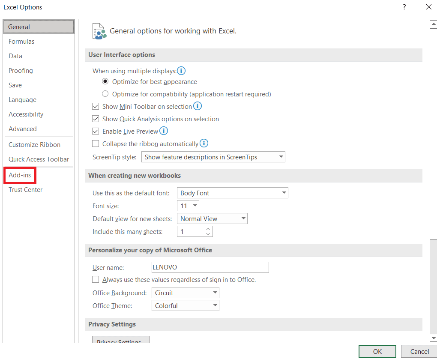The height and width of the screenshot is (359, 437).
Task: Open the ScreenTip style dropdown
Action: [x=213, y=157]
